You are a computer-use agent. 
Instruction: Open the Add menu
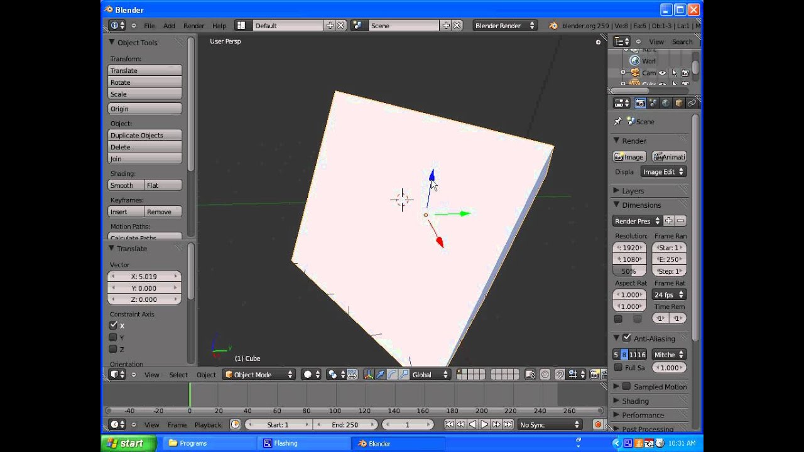169,26
